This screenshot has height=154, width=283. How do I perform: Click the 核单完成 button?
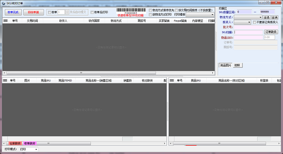point(13,12)
